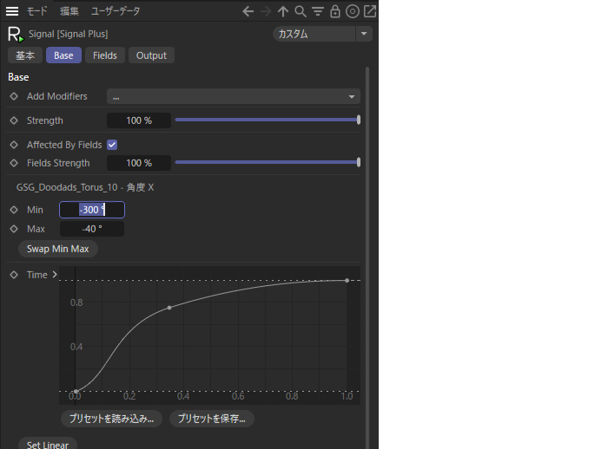This screenshot has width=608, height=449.
Task: Uncheck the Affected By Fields checkbox
Action: coord(112,145)
